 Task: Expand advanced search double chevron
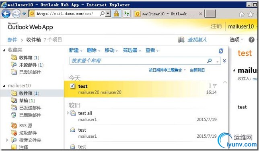coord(224,61)
